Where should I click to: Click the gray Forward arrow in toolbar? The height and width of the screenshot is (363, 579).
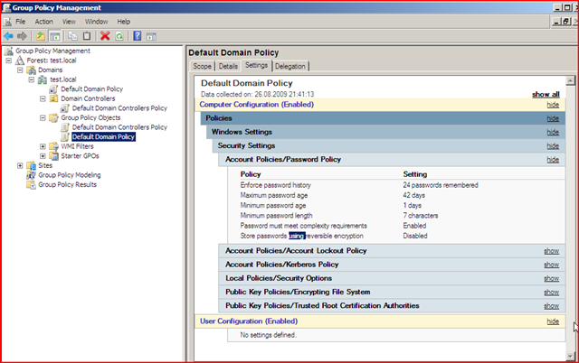[22, 36]
